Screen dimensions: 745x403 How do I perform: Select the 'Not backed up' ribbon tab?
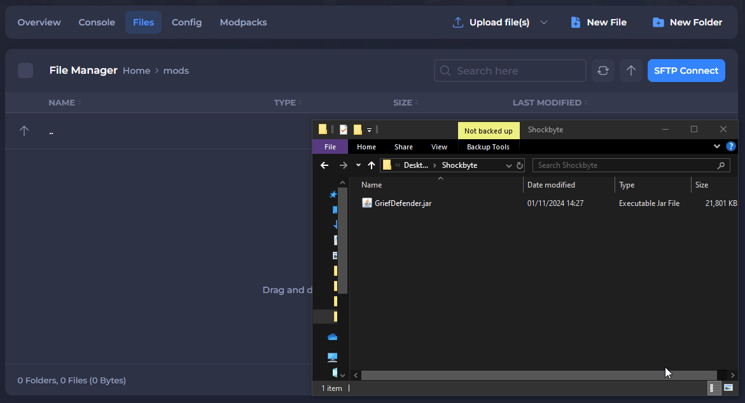[489, 130]
